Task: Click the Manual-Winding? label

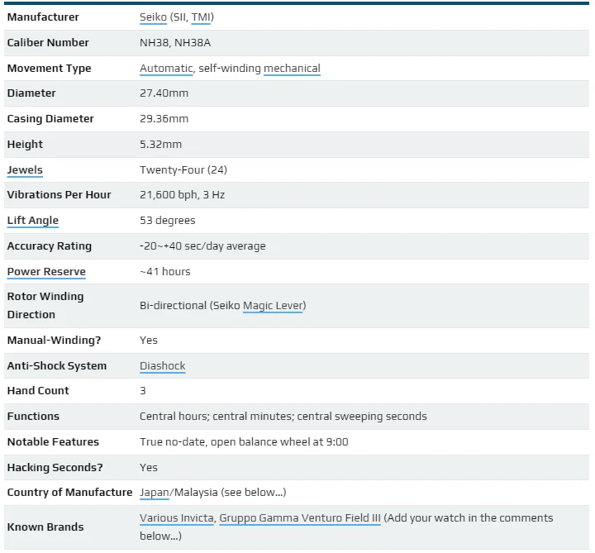Action: pyautogui.click(x=54, y=340)
